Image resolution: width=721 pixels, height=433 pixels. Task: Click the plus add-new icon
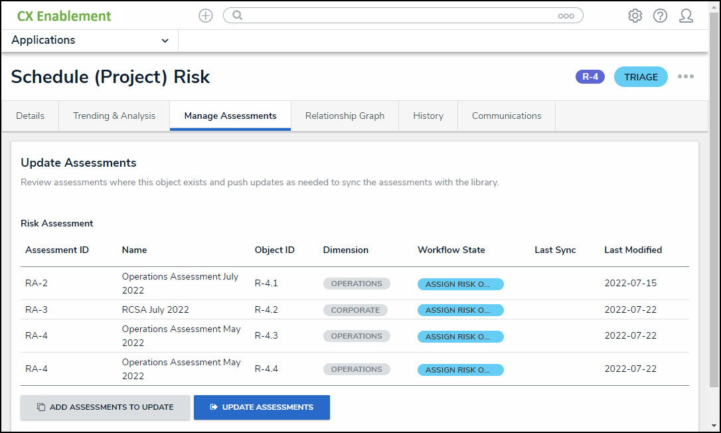tap(206, 16)
